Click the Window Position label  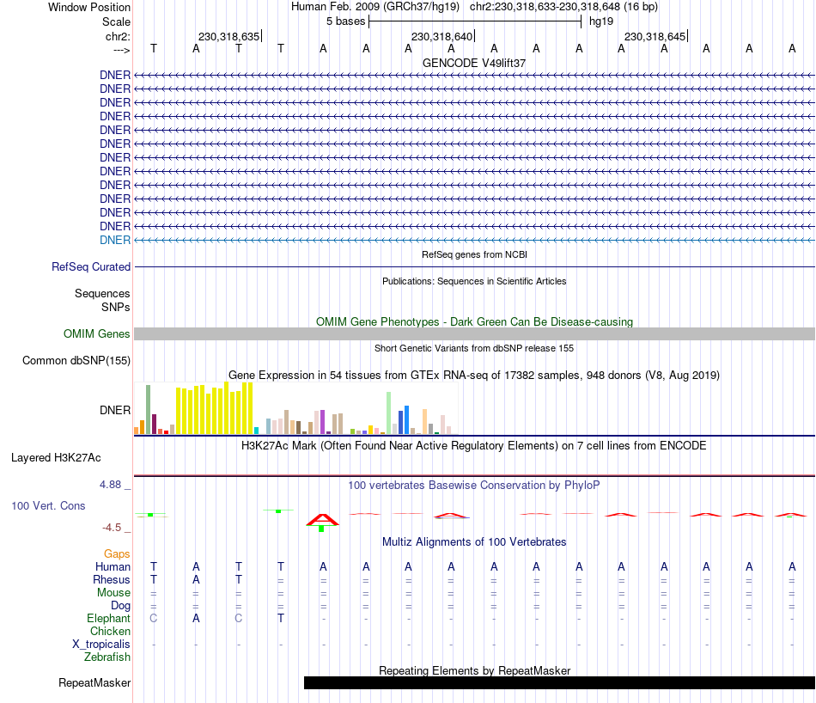point(89,7)
